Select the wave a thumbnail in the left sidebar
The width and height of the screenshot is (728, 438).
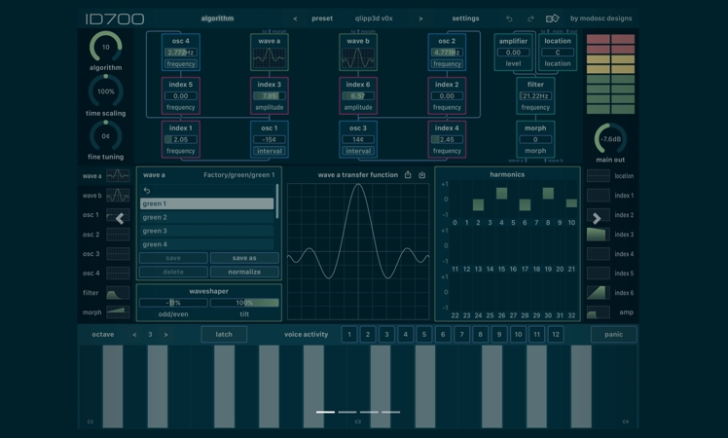pos(118,176)
